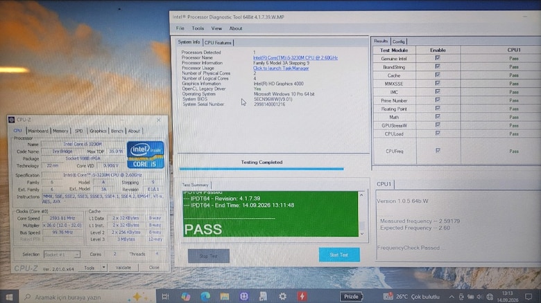Open Microsoft Edge from the taskbar
The image size is (541, 303).
[205, 297]
